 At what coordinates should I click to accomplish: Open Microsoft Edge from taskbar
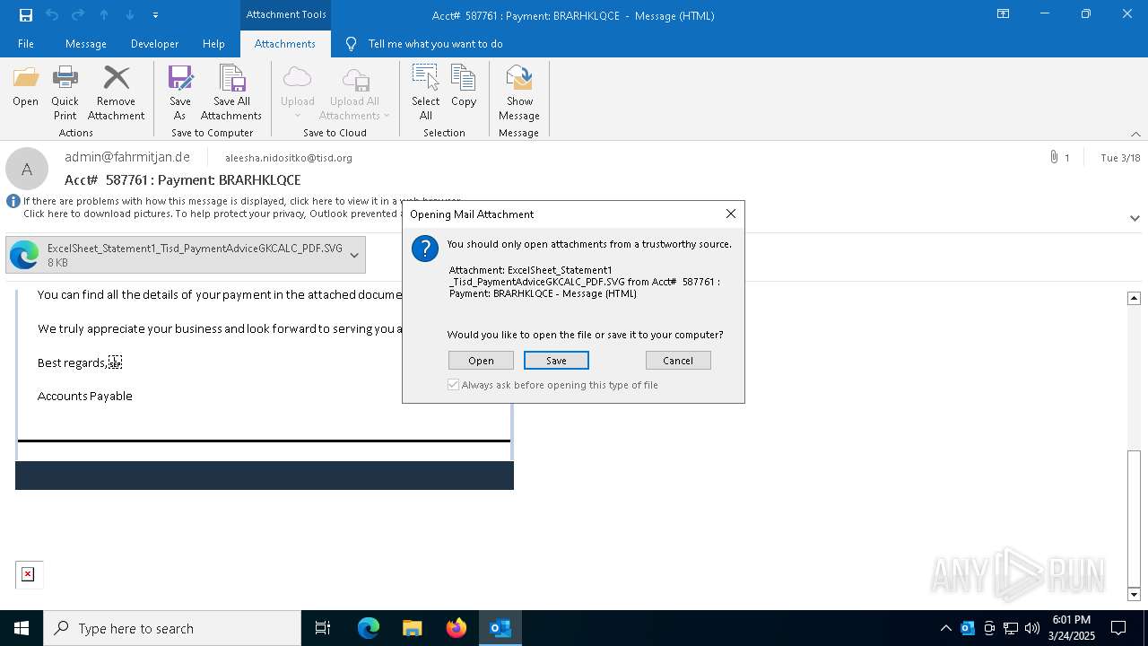[369, 628]
